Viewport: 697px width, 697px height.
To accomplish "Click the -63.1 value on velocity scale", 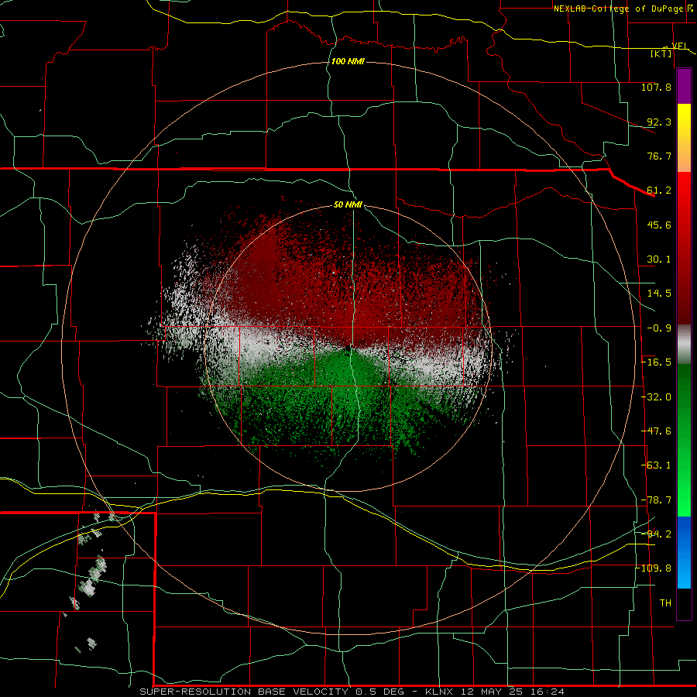I will pos(656,465).
